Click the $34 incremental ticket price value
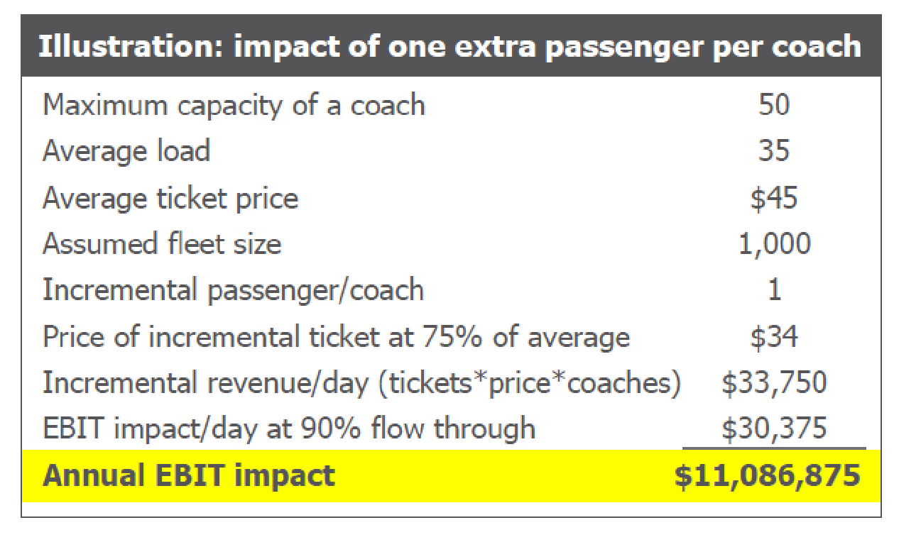The width and height of the screenshot is (921, 547). (x=773, y=336)
